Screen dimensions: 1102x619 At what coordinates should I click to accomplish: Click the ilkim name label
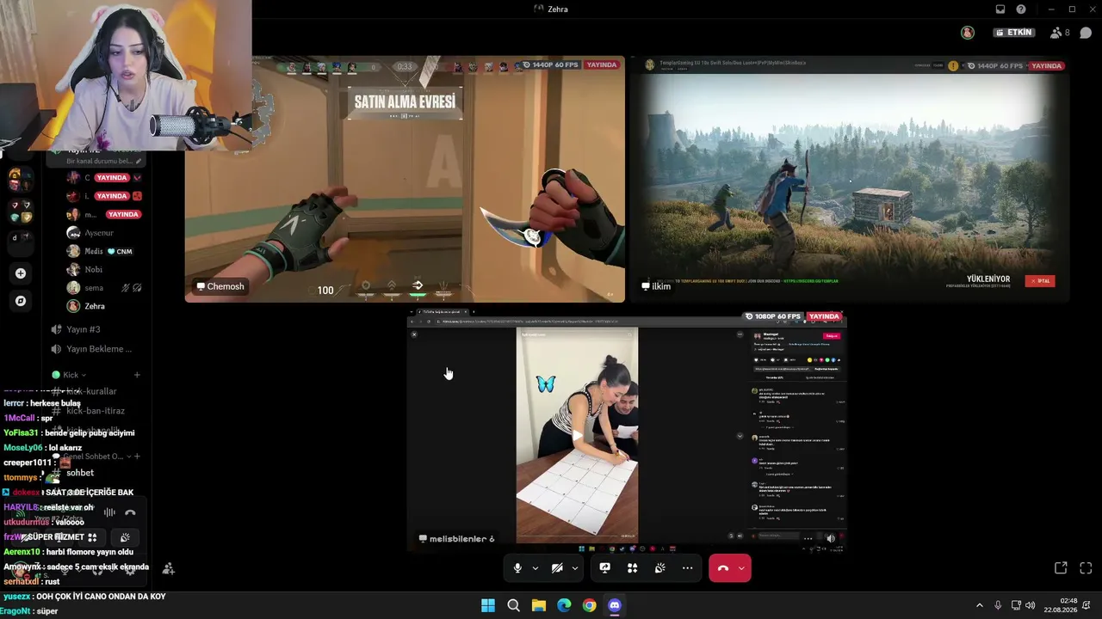(656, 286)
